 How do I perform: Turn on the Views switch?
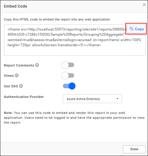68,76
